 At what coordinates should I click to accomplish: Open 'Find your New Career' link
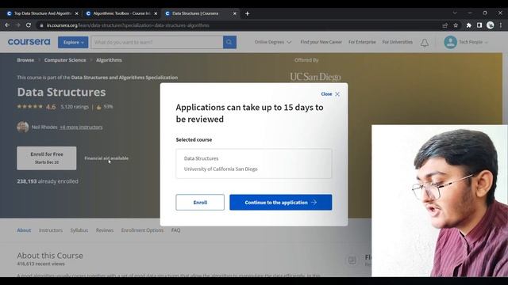(321, 42)
